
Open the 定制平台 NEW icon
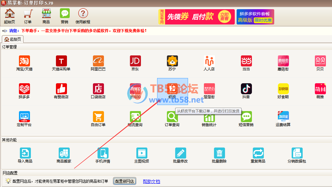tap(24, 119)
